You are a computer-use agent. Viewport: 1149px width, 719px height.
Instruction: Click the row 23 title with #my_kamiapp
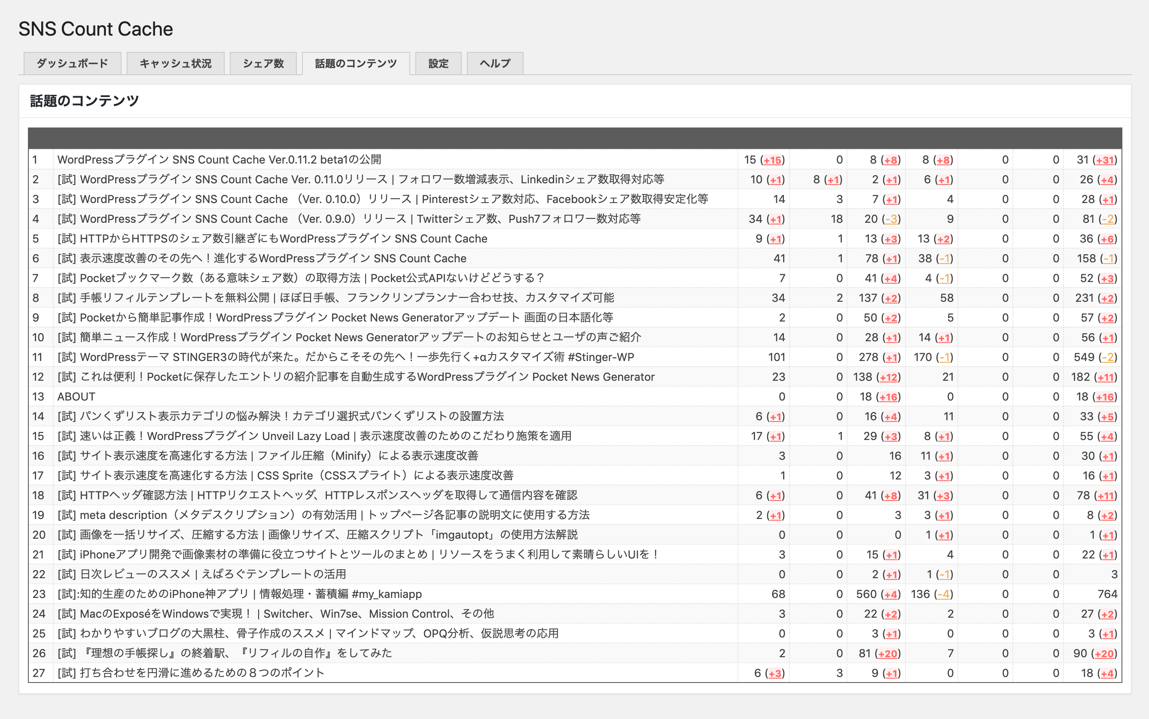click(239, 594)
